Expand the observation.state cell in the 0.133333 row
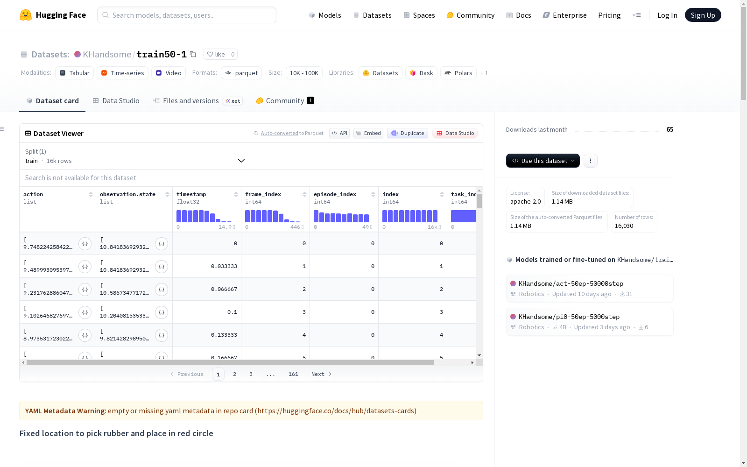 [x=162, y=335]
